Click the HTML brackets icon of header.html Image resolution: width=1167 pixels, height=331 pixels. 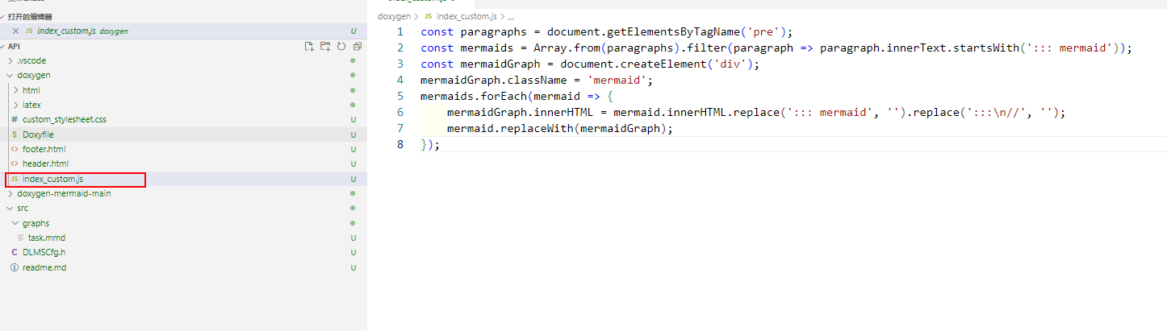(14, 163)
